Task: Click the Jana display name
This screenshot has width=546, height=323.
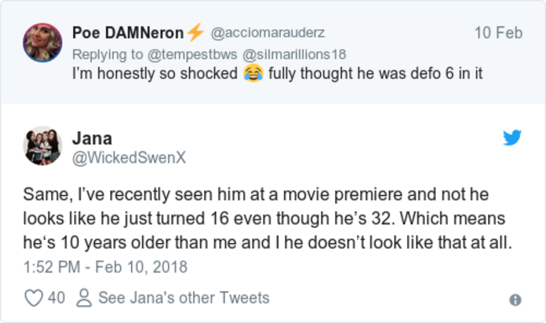Action: 92,139
